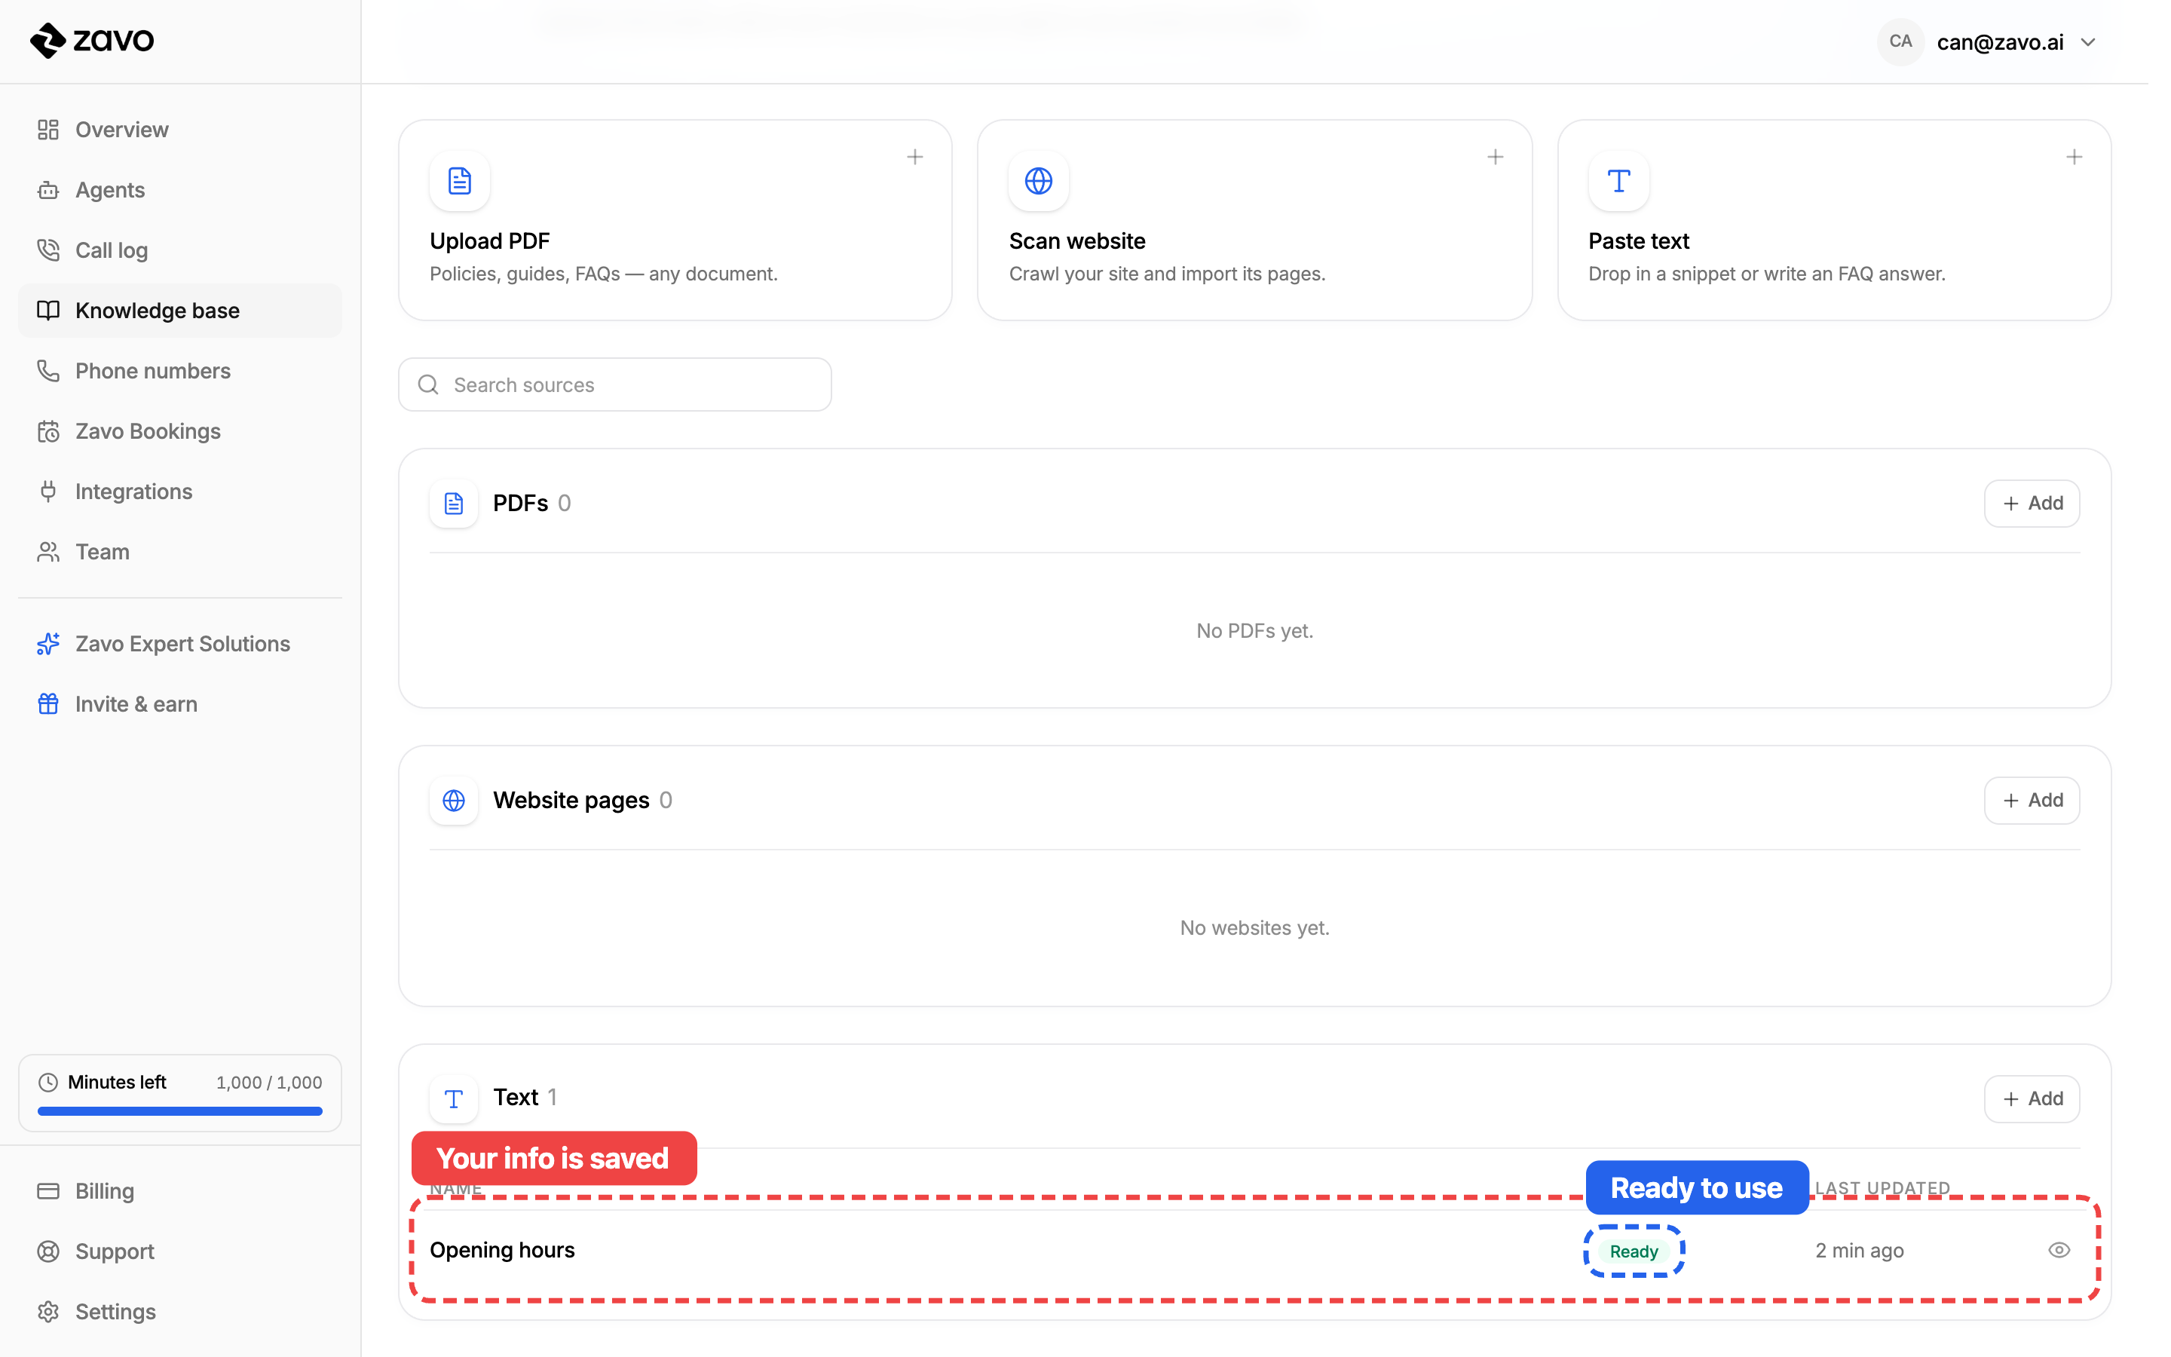Click the Paste text T icon
This screenshot has width=2171, height=1357.
(1618, 180)
